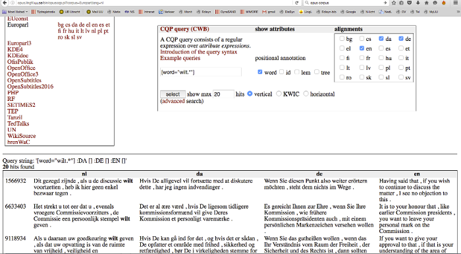Click the Pocket icon in toolbar
The image size is (461, 254).
click(x=409, y=3)
